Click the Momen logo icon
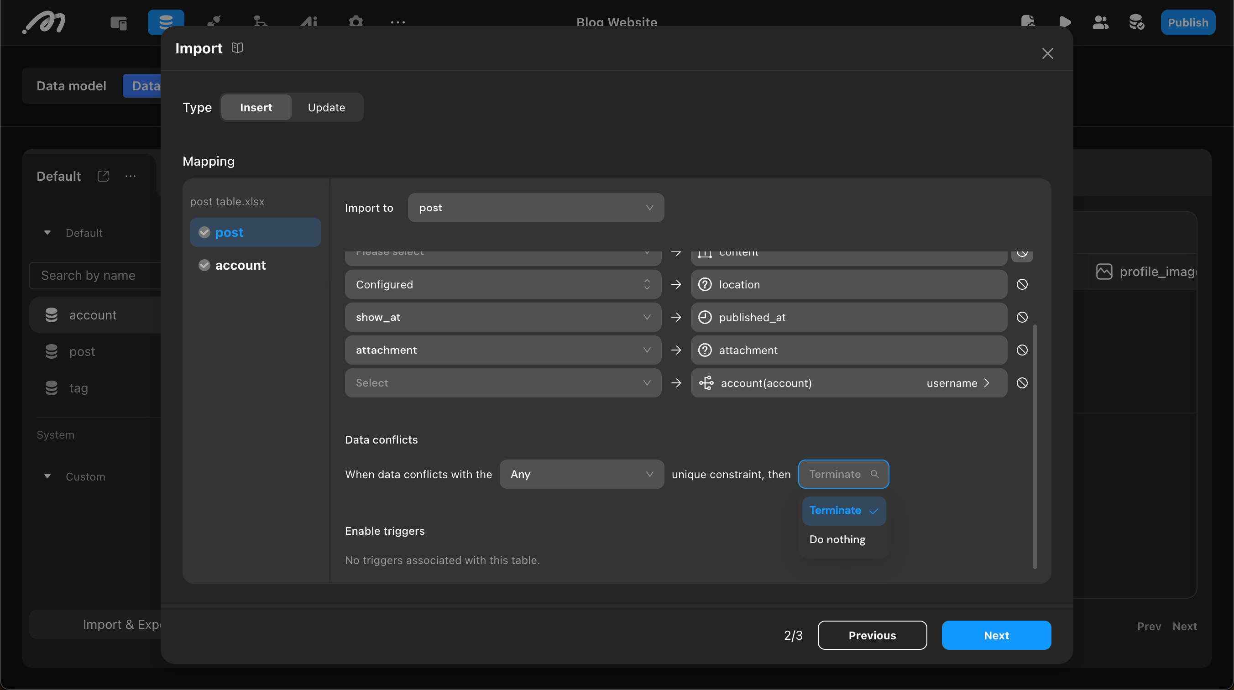Screen dimensions: 1234x690 pos(44,22)
